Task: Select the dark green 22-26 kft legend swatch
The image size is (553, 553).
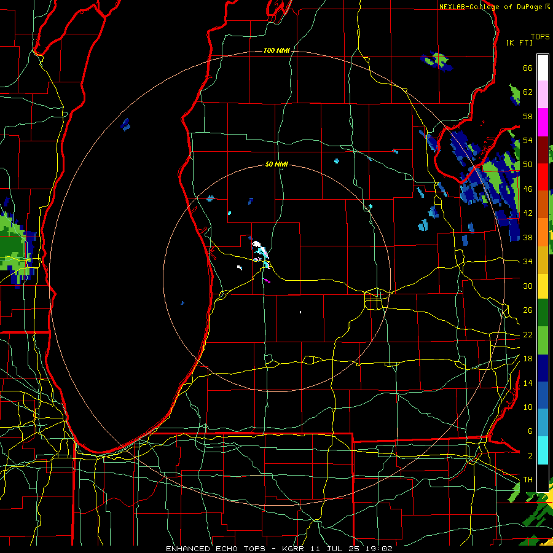Action: (x=543, y=313)
